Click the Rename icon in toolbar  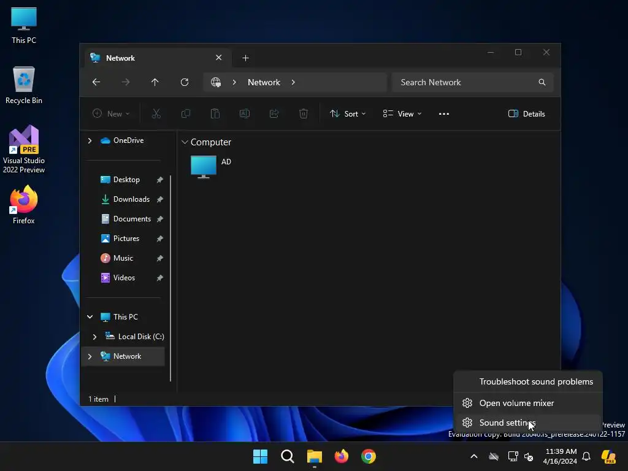click(x=245, y=113)
